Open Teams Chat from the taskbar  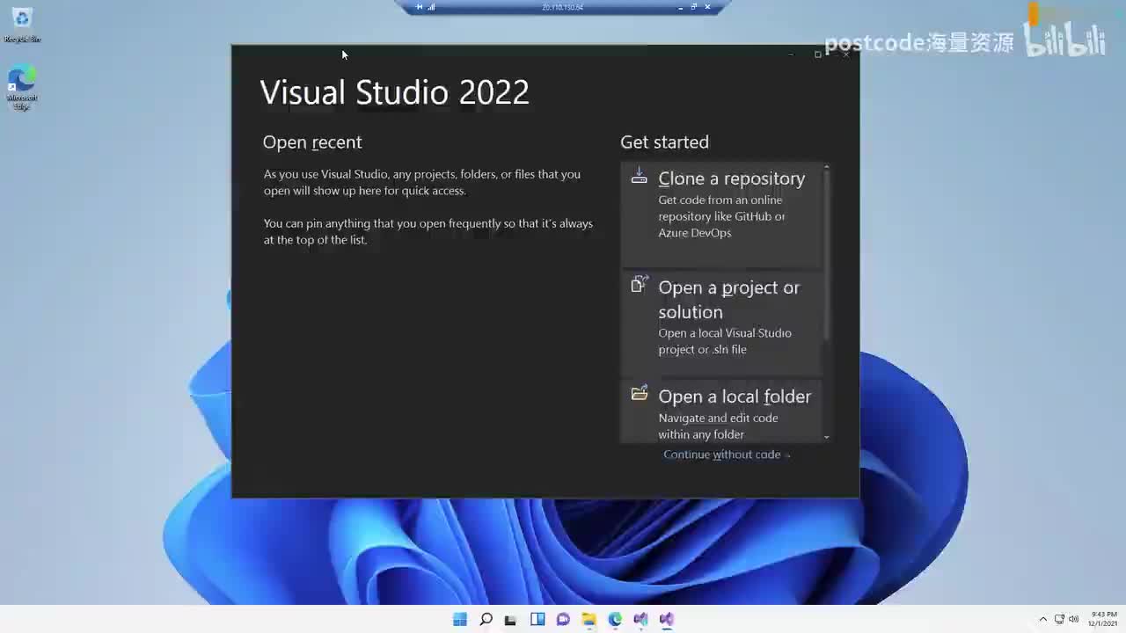coord(563,620)
